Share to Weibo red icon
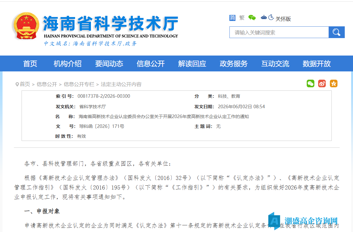 [322, 84]
